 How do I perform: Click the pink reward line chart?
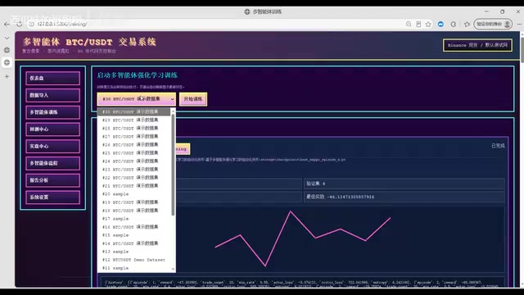[x=303, y=238]
